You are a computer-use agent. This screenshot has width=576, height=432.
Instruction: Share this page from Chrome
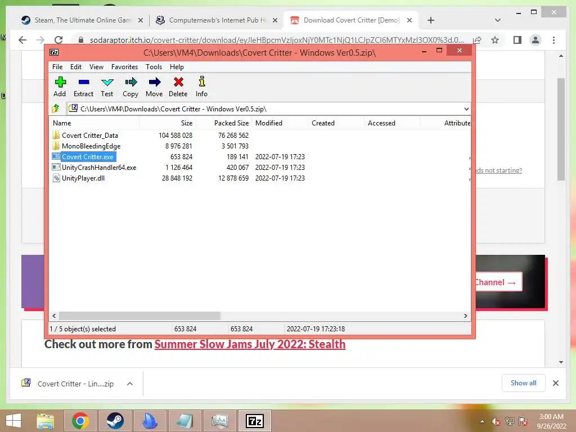[x=477, y=40]
